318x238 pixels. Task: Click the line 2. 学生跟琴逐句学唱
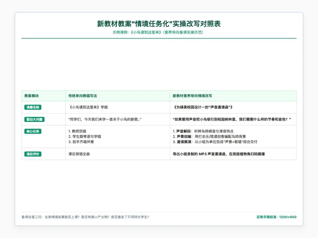tap(85, 136)
